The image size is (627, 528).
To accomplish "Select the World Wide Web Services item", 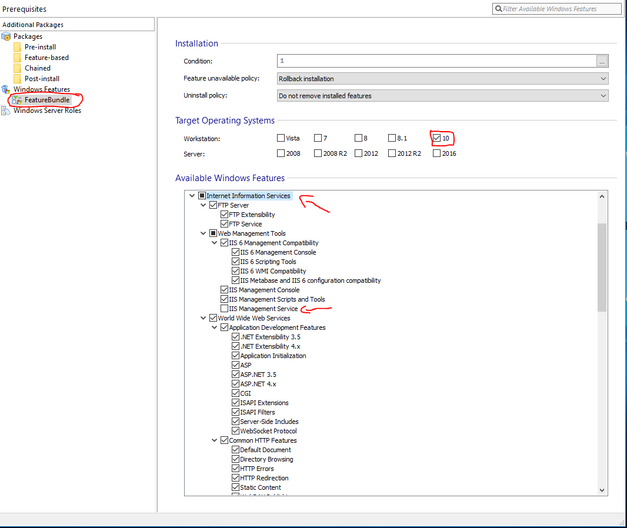I will click(254, 318).
